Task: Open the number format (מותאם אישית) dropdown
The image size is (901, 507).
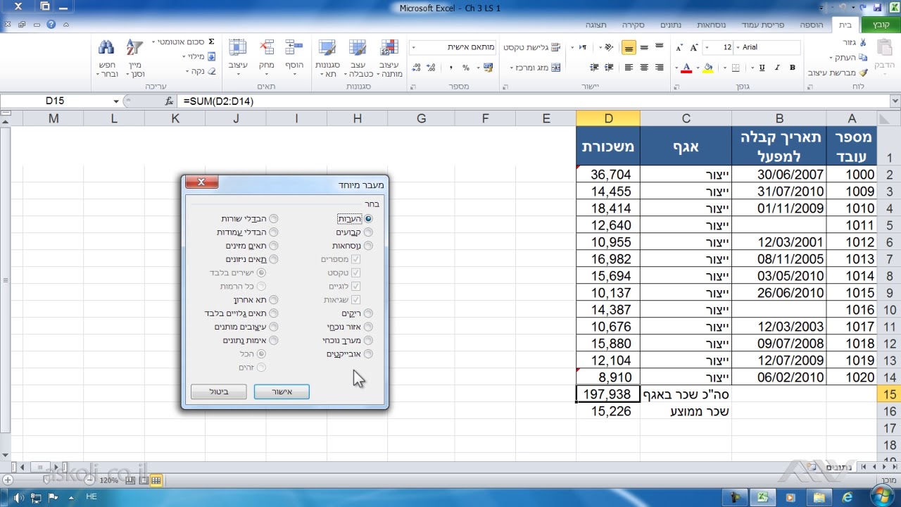Action: (x=413, y=47)
